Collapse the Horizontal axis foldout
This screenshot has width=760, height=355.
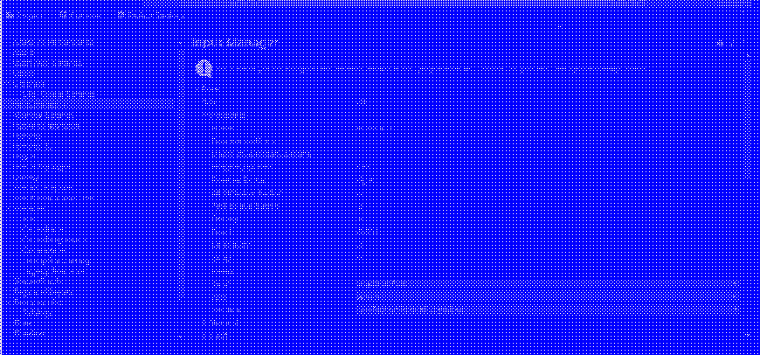tap(206, 115)
